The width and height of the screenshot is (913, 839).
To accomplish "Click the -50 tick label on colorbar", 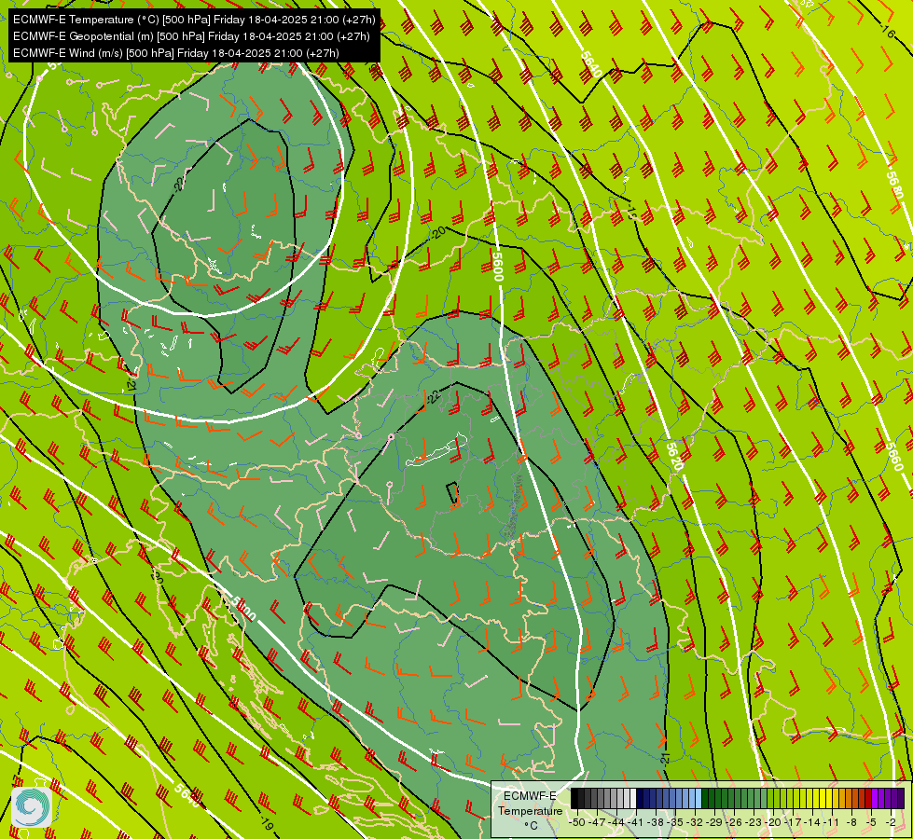I will (x=577, y=822).
